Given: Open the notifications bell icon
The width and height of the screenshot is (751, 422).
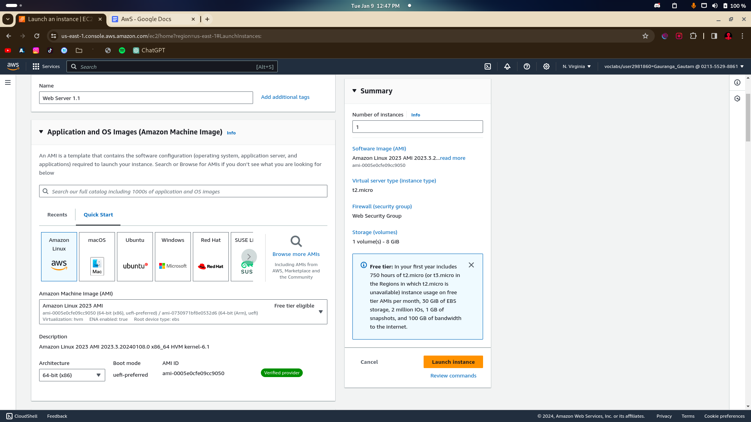Looking at the screenshot, I should tap(507, 66).
